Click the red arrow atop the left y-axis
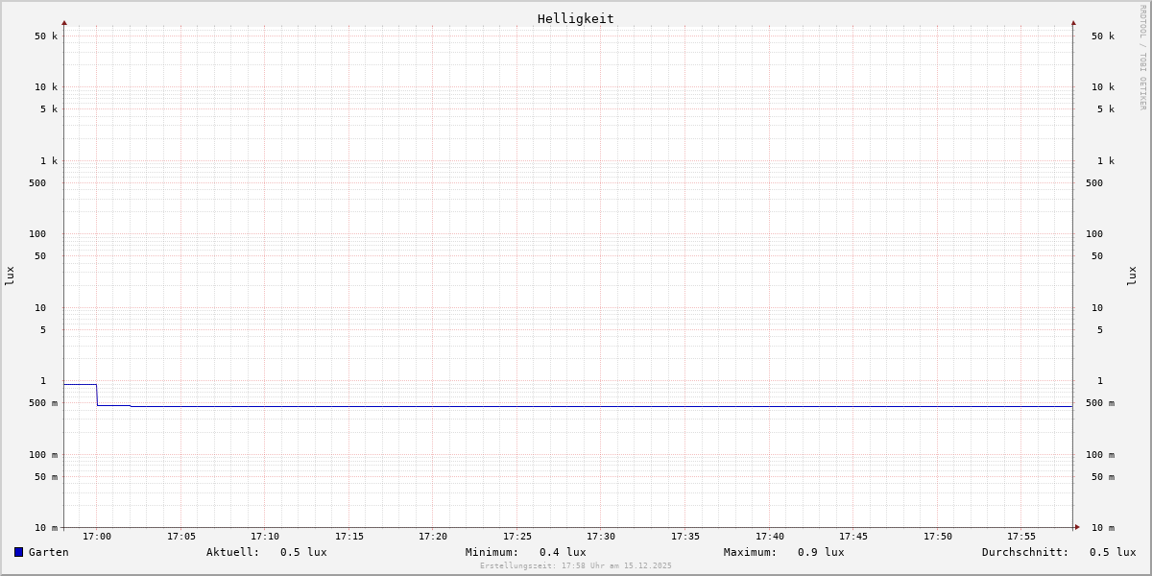1152x576 pixels. [x=64, y=22]
